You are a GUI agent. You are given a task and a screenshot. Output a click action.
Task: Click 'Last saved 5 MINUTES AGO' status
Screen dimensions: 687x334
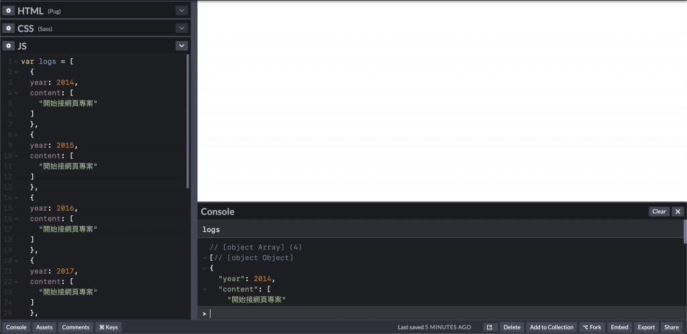434,327
